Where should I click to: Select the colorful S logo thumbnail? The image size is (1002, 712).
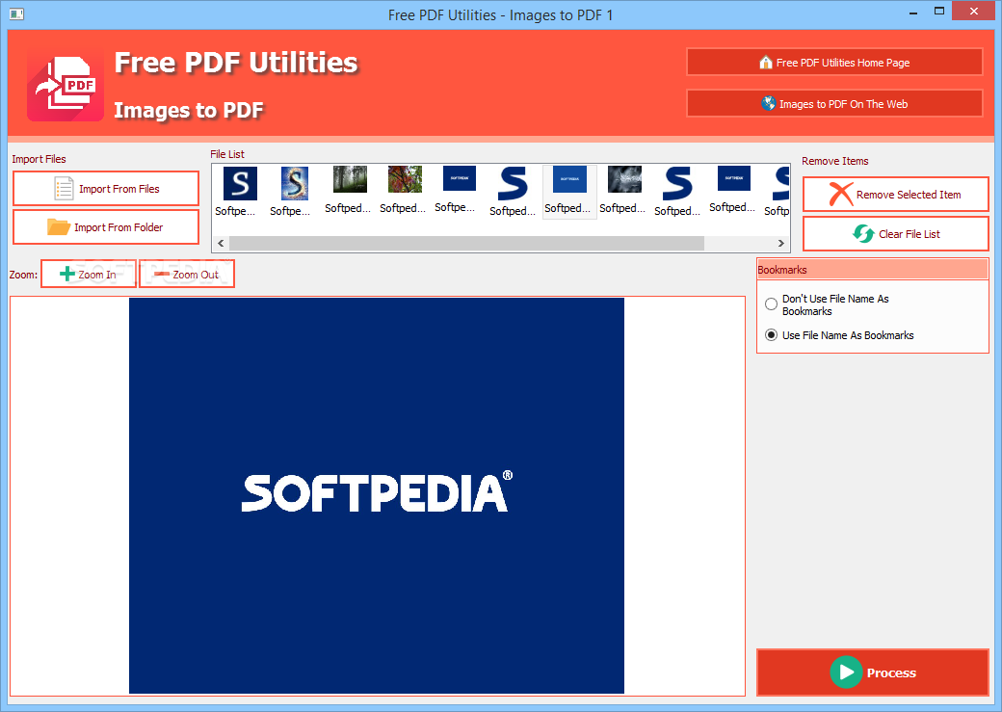295,183
